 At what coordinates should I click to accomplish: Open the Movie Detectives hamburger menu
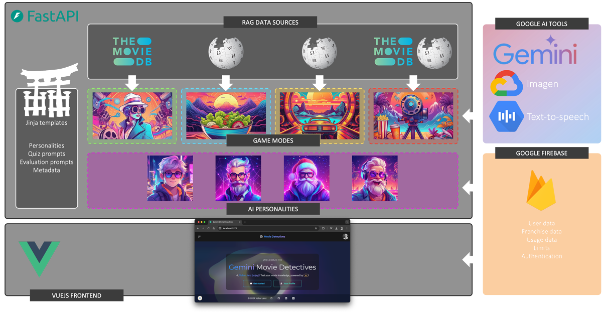click(199, 237)
